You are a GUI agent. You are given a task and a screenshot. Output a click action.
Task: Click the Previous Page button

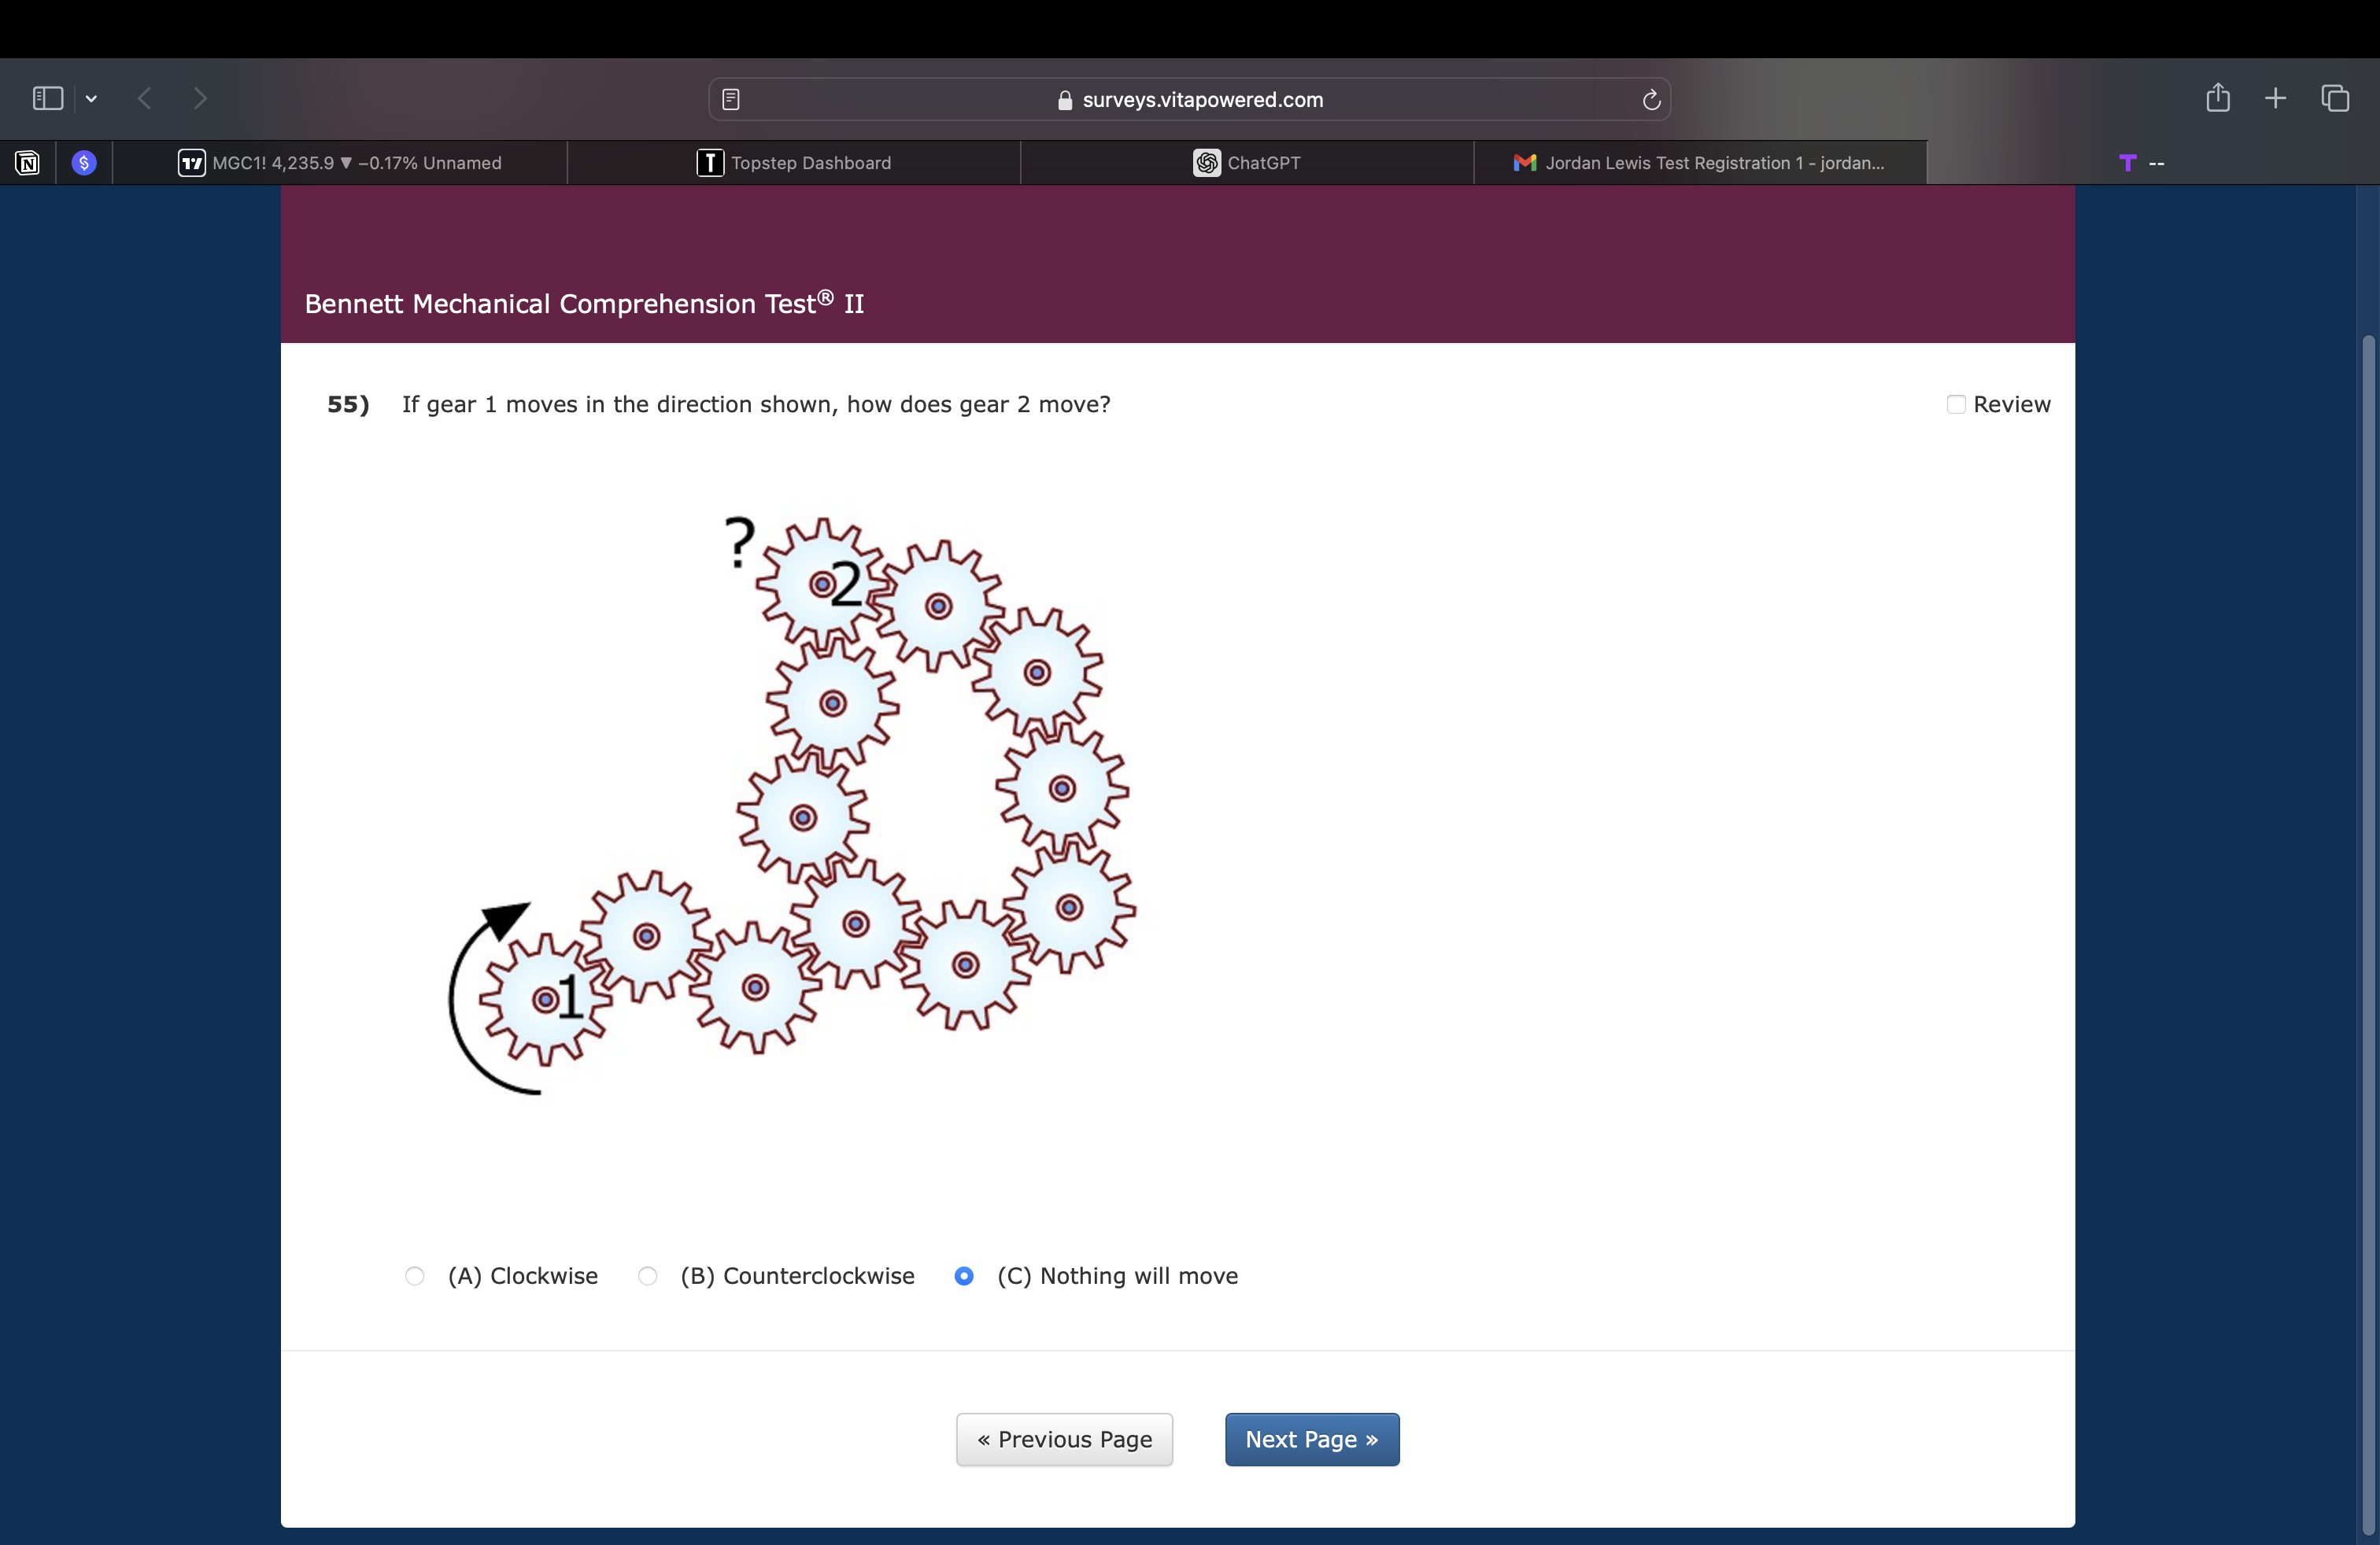[1064, 1439]
